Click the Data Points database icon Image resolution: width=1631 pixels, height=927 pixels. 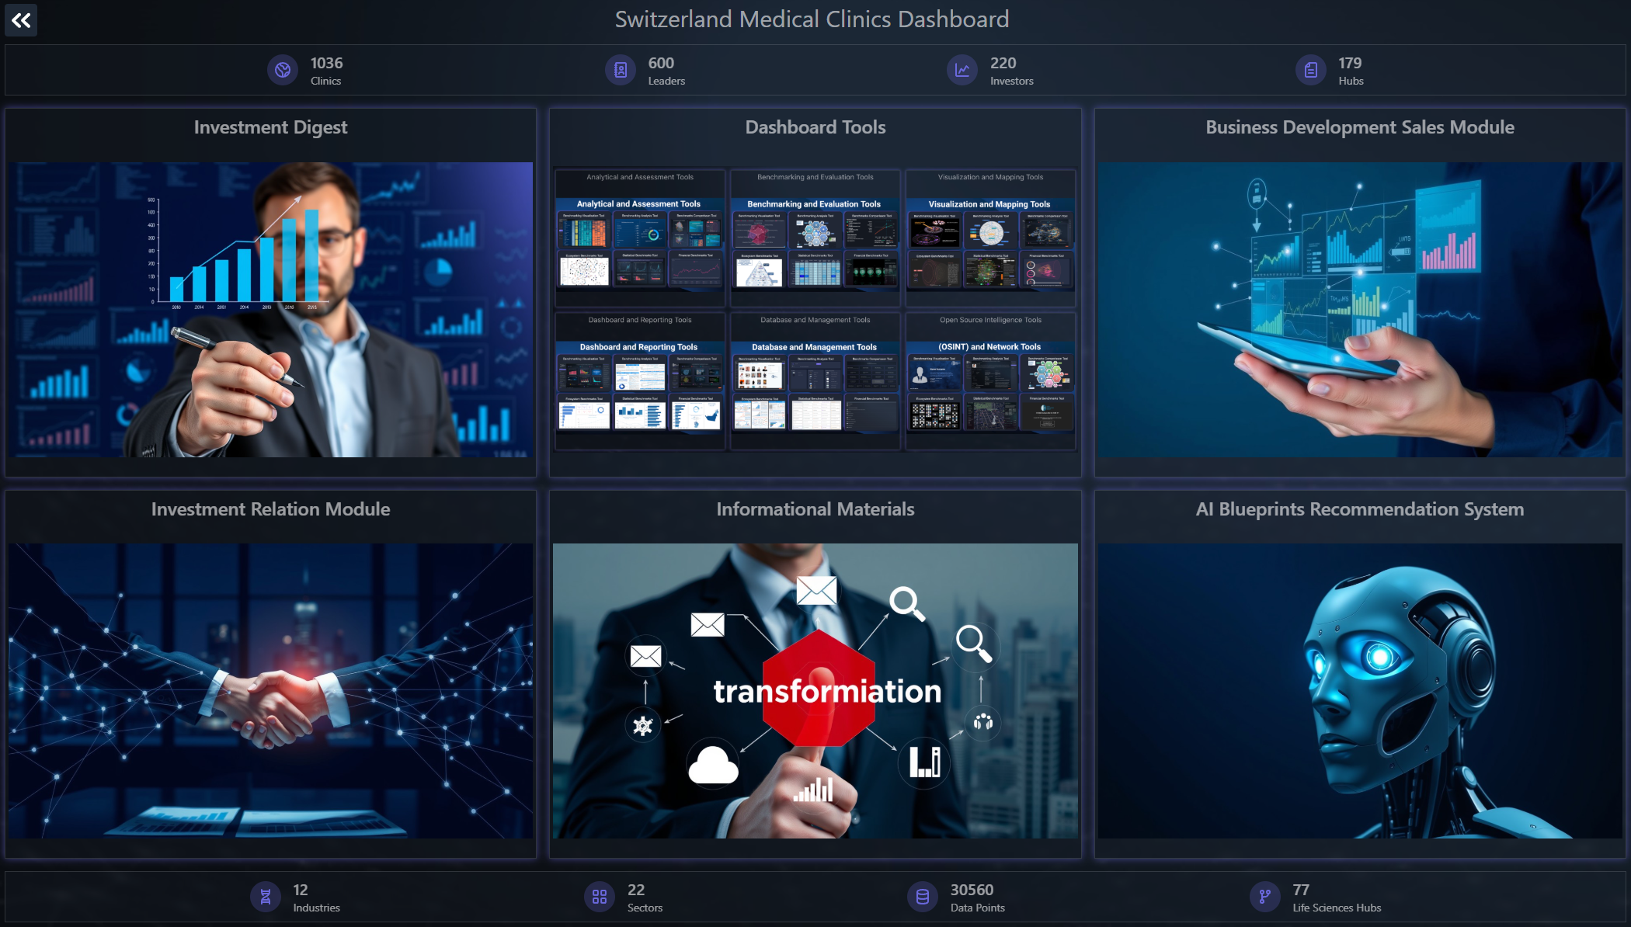(x=922, y=897)
